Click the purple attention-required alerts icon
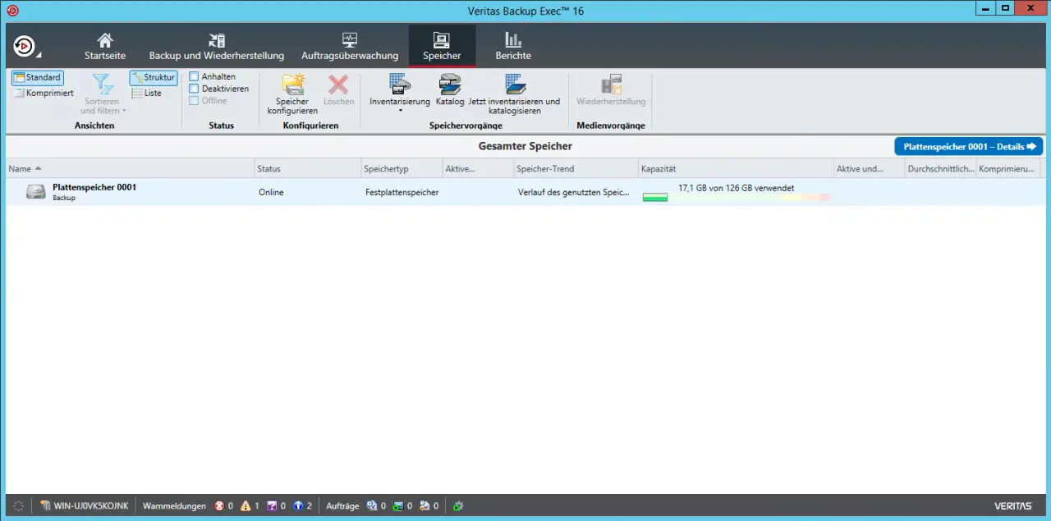The image size is (1051, 521). coord(272,506)
